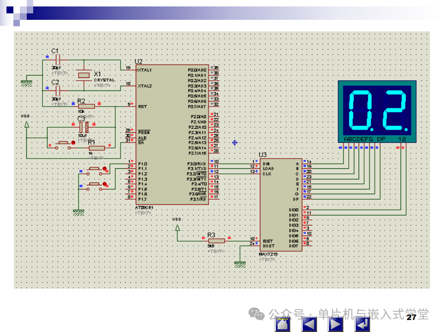Click the DIG0 pin label on U3

coord(293,210)
